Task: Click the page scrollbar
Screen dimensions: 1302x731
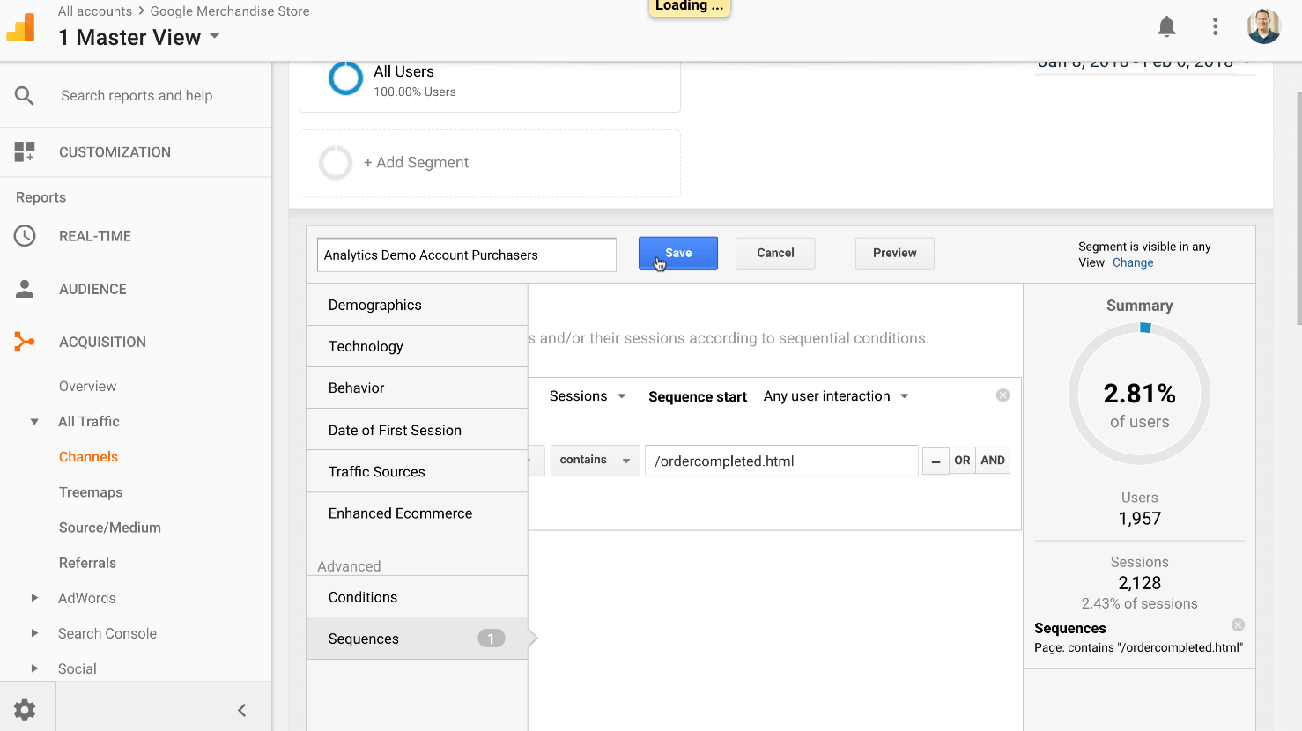Action: [x=1298, y=207]
